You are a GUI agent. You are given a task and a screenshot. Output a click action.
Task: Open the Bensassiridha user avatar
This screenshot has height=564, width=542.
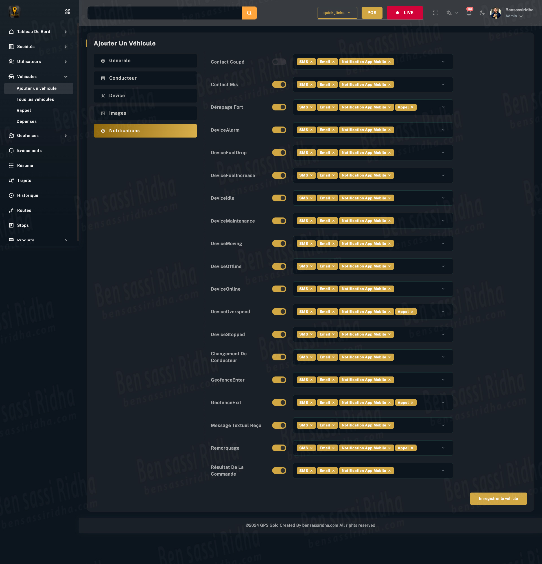pos(495,13)
